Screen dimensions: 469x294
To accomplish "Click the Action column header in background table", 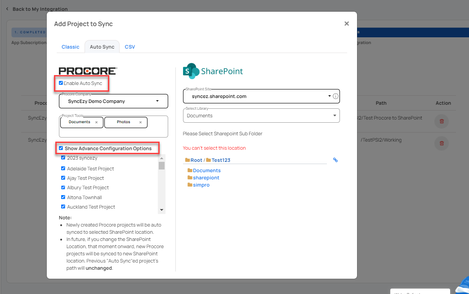I will (x=443, y=103).
